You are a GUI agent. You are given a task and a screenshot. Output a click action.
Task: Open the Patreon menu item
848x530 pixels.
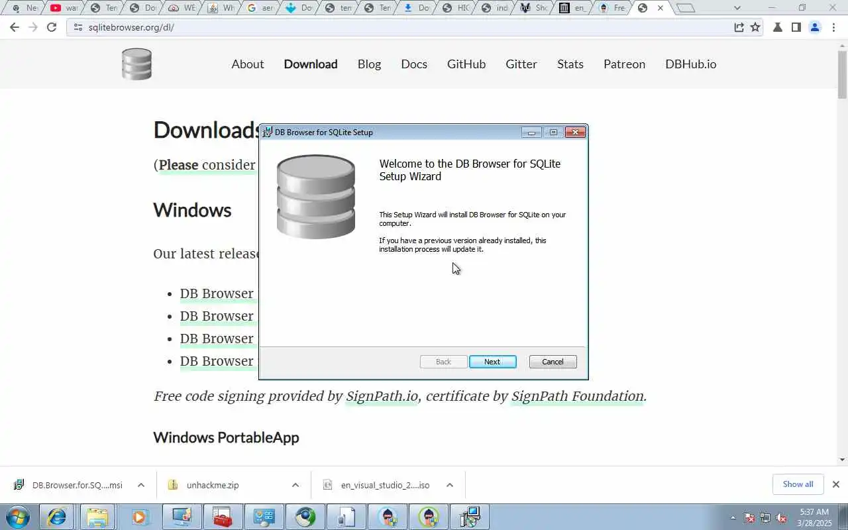(624, 64)
